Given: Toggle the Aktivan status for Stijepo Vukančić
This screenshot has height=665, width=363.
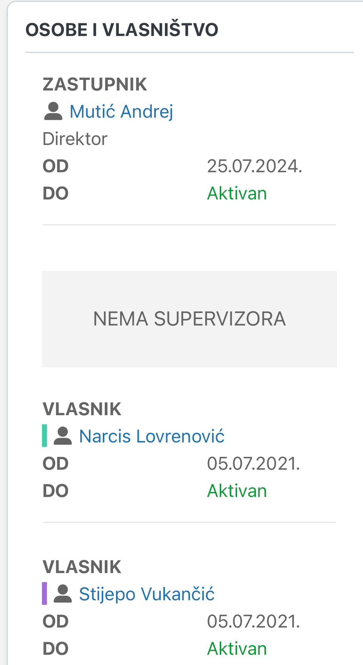Looking at the screenshot, I should 236,648.
